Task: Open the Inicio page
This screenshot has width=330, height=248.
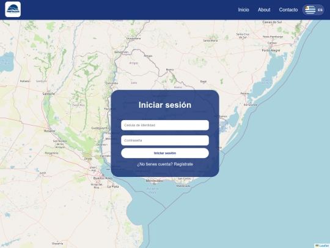Action: point(243,10)
